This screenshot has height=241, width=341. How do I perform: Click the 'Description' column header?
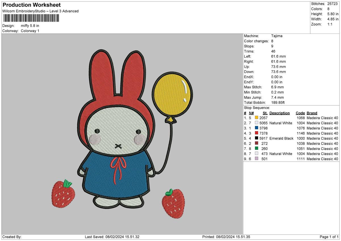(x=280, y=113)
